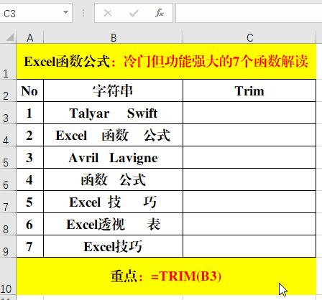Select empty Trim cell C6 in row 6
The image size is (322, 300).
[249, 179]
